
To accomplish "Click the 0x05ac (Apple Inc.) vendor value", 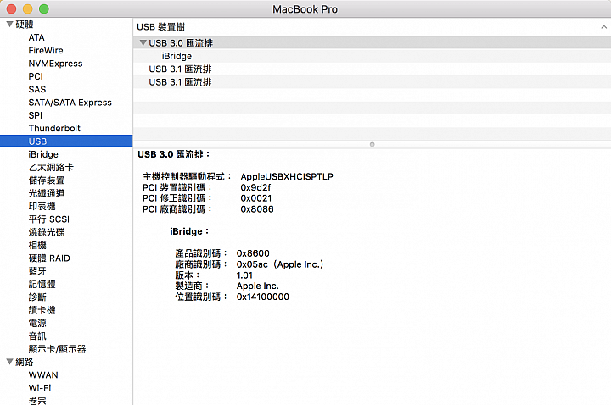I will [280, 264].
